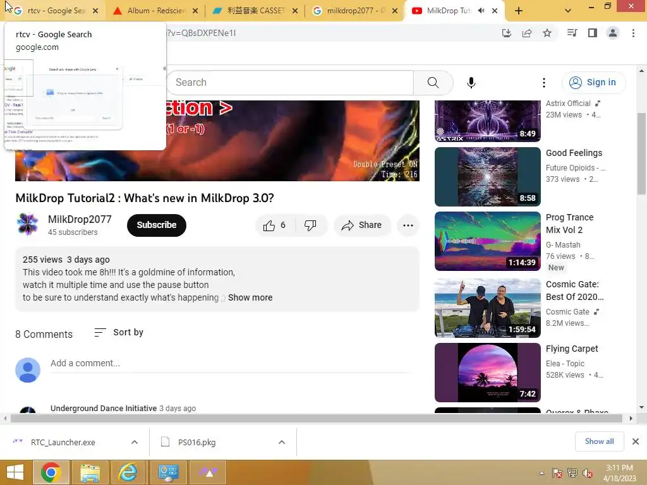This screenshot has width=647, height=485.
Task: Close the Album Redscientist tab
Action: click(x=195, y=11)
